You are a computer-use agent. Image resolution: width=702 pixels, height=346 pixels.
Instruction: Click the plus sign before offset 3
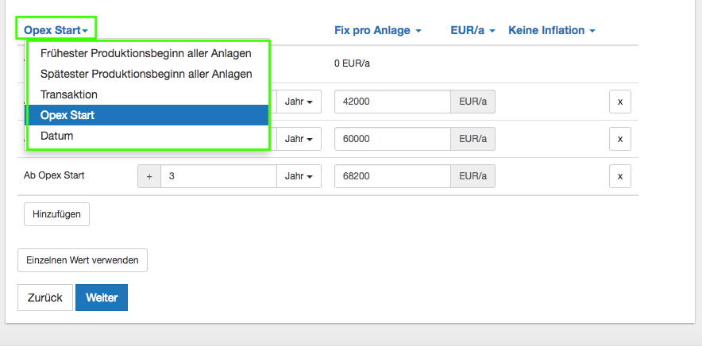(149, 176)
